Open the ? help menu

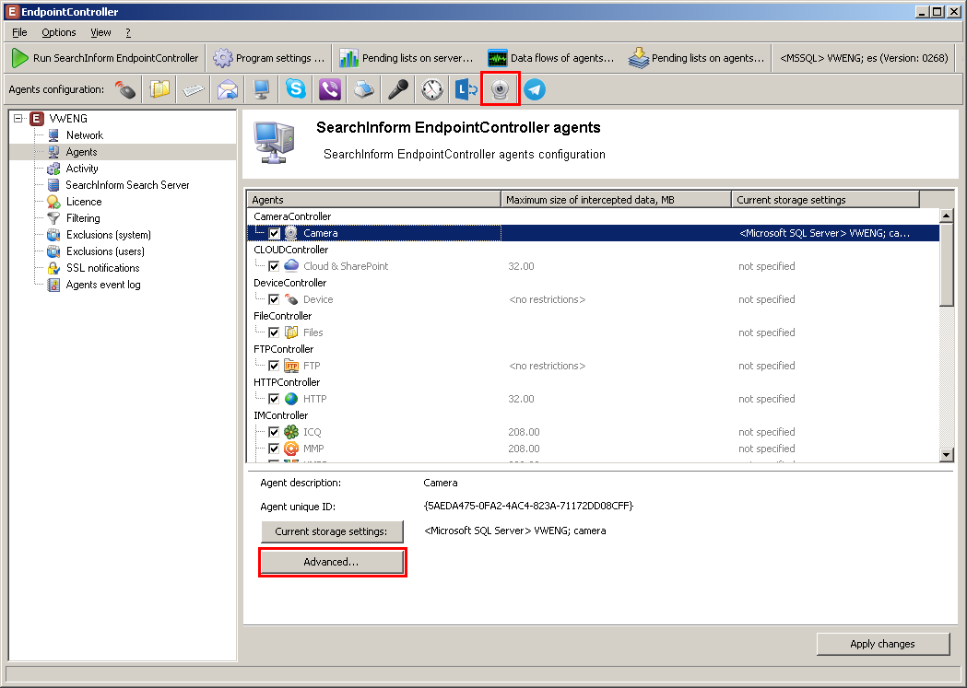128,32
